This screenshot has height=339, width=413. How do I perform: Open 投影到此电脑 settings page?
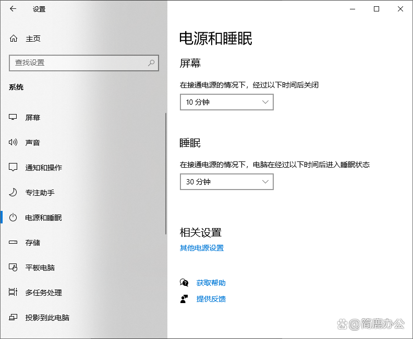coord(47,318)
